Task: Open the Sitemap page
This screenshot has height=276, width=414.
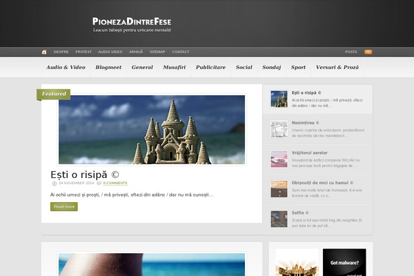Action: point(157,52)
